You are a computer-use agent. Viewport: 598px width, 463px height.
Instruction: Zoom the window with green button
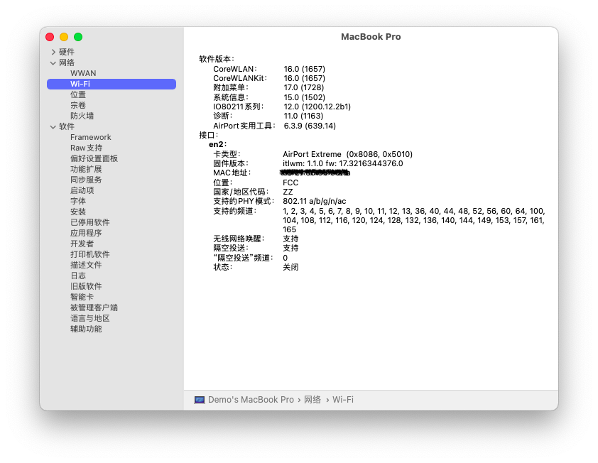(78, 37)
